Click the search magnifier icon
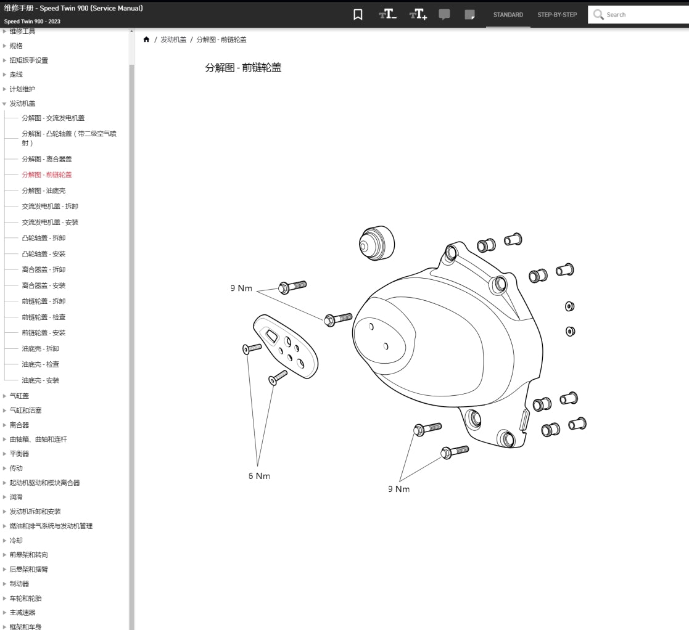 [598, 14]
